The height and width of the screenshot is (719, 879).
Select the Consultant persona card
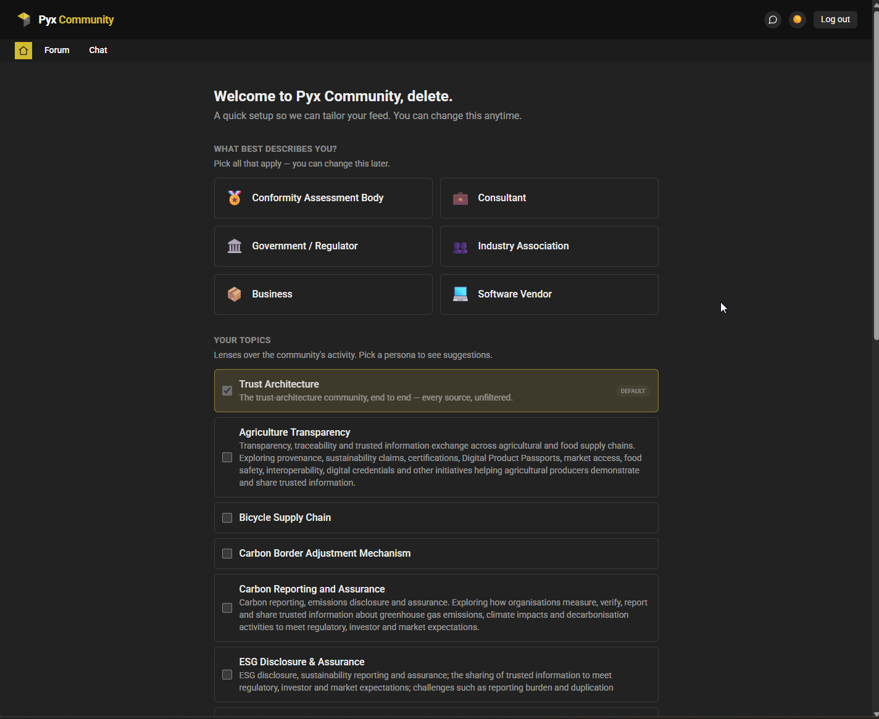549,198
